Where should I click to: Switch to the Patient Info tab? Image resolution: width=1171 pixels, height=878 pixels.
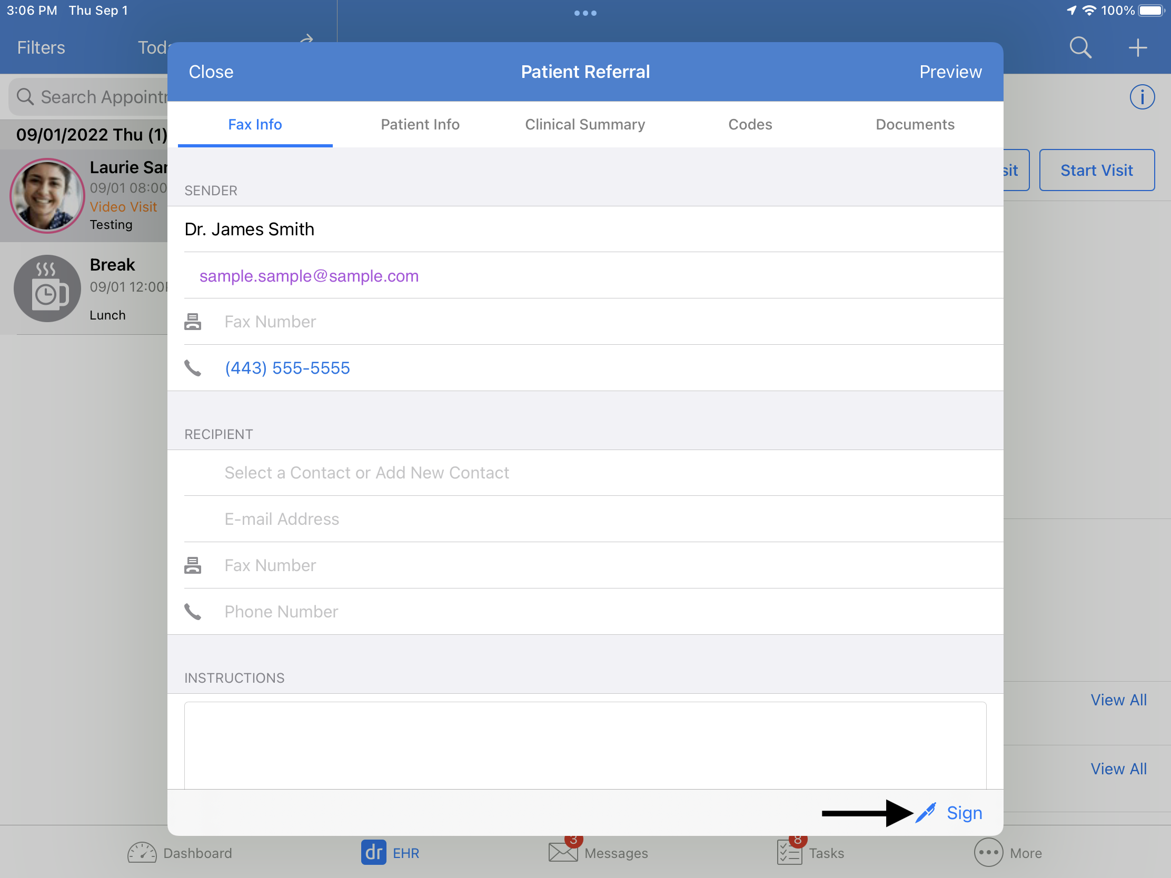pos(420,125)
